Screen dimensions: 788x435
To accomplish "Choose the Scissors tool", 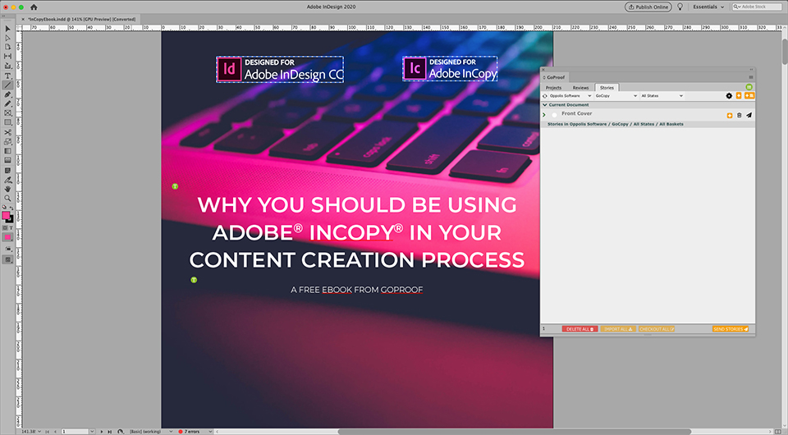I will point(7,132).
